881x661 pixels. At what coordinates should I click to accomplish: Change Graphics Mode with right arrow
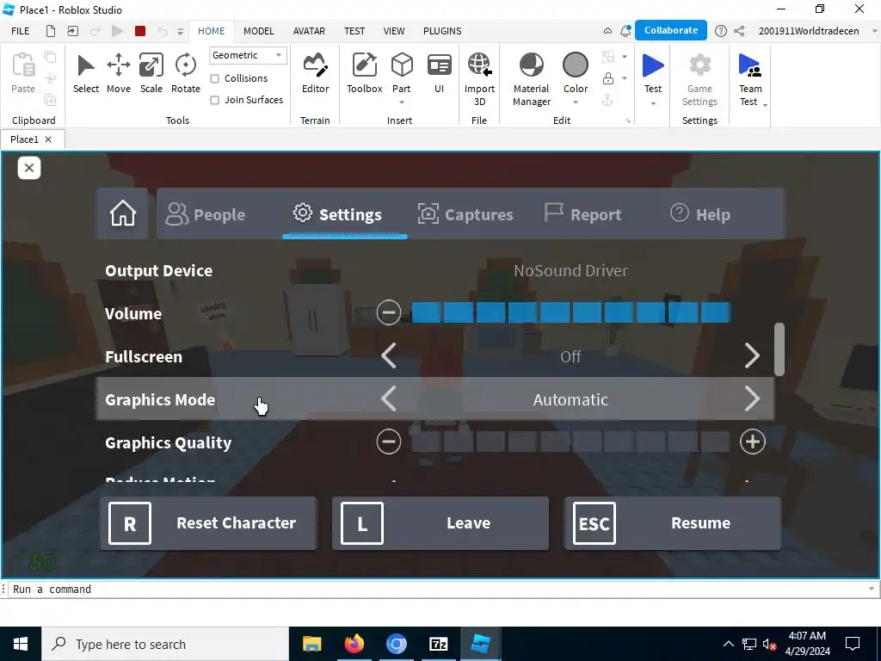tap(752, 398)
